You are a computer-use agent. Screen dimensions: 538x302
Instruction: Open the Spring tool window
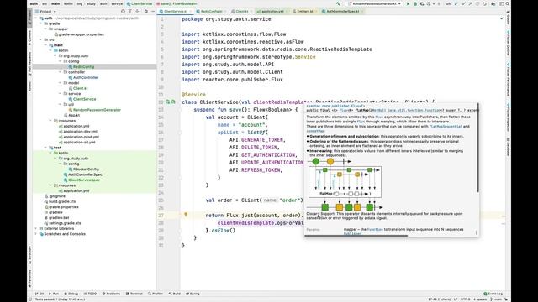[x=193, y=294]
